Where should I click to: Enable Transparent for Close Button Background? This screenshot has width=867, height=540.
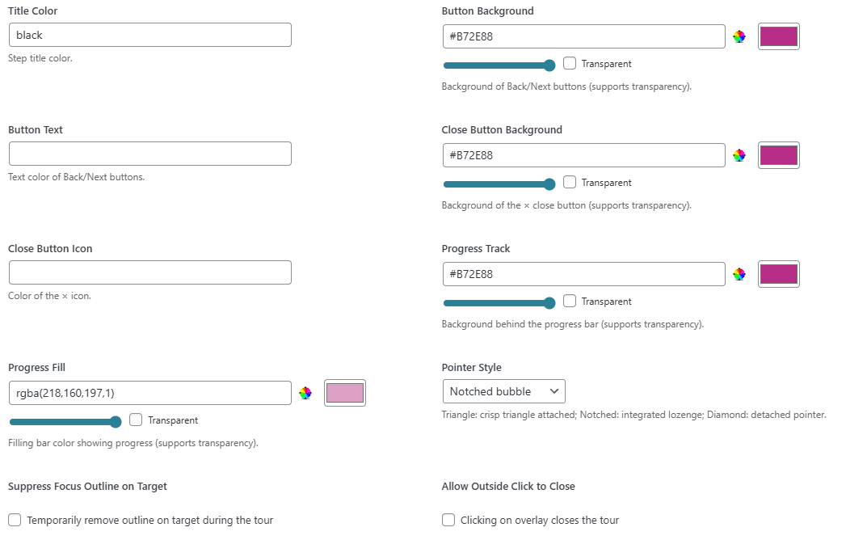(570, 182)
